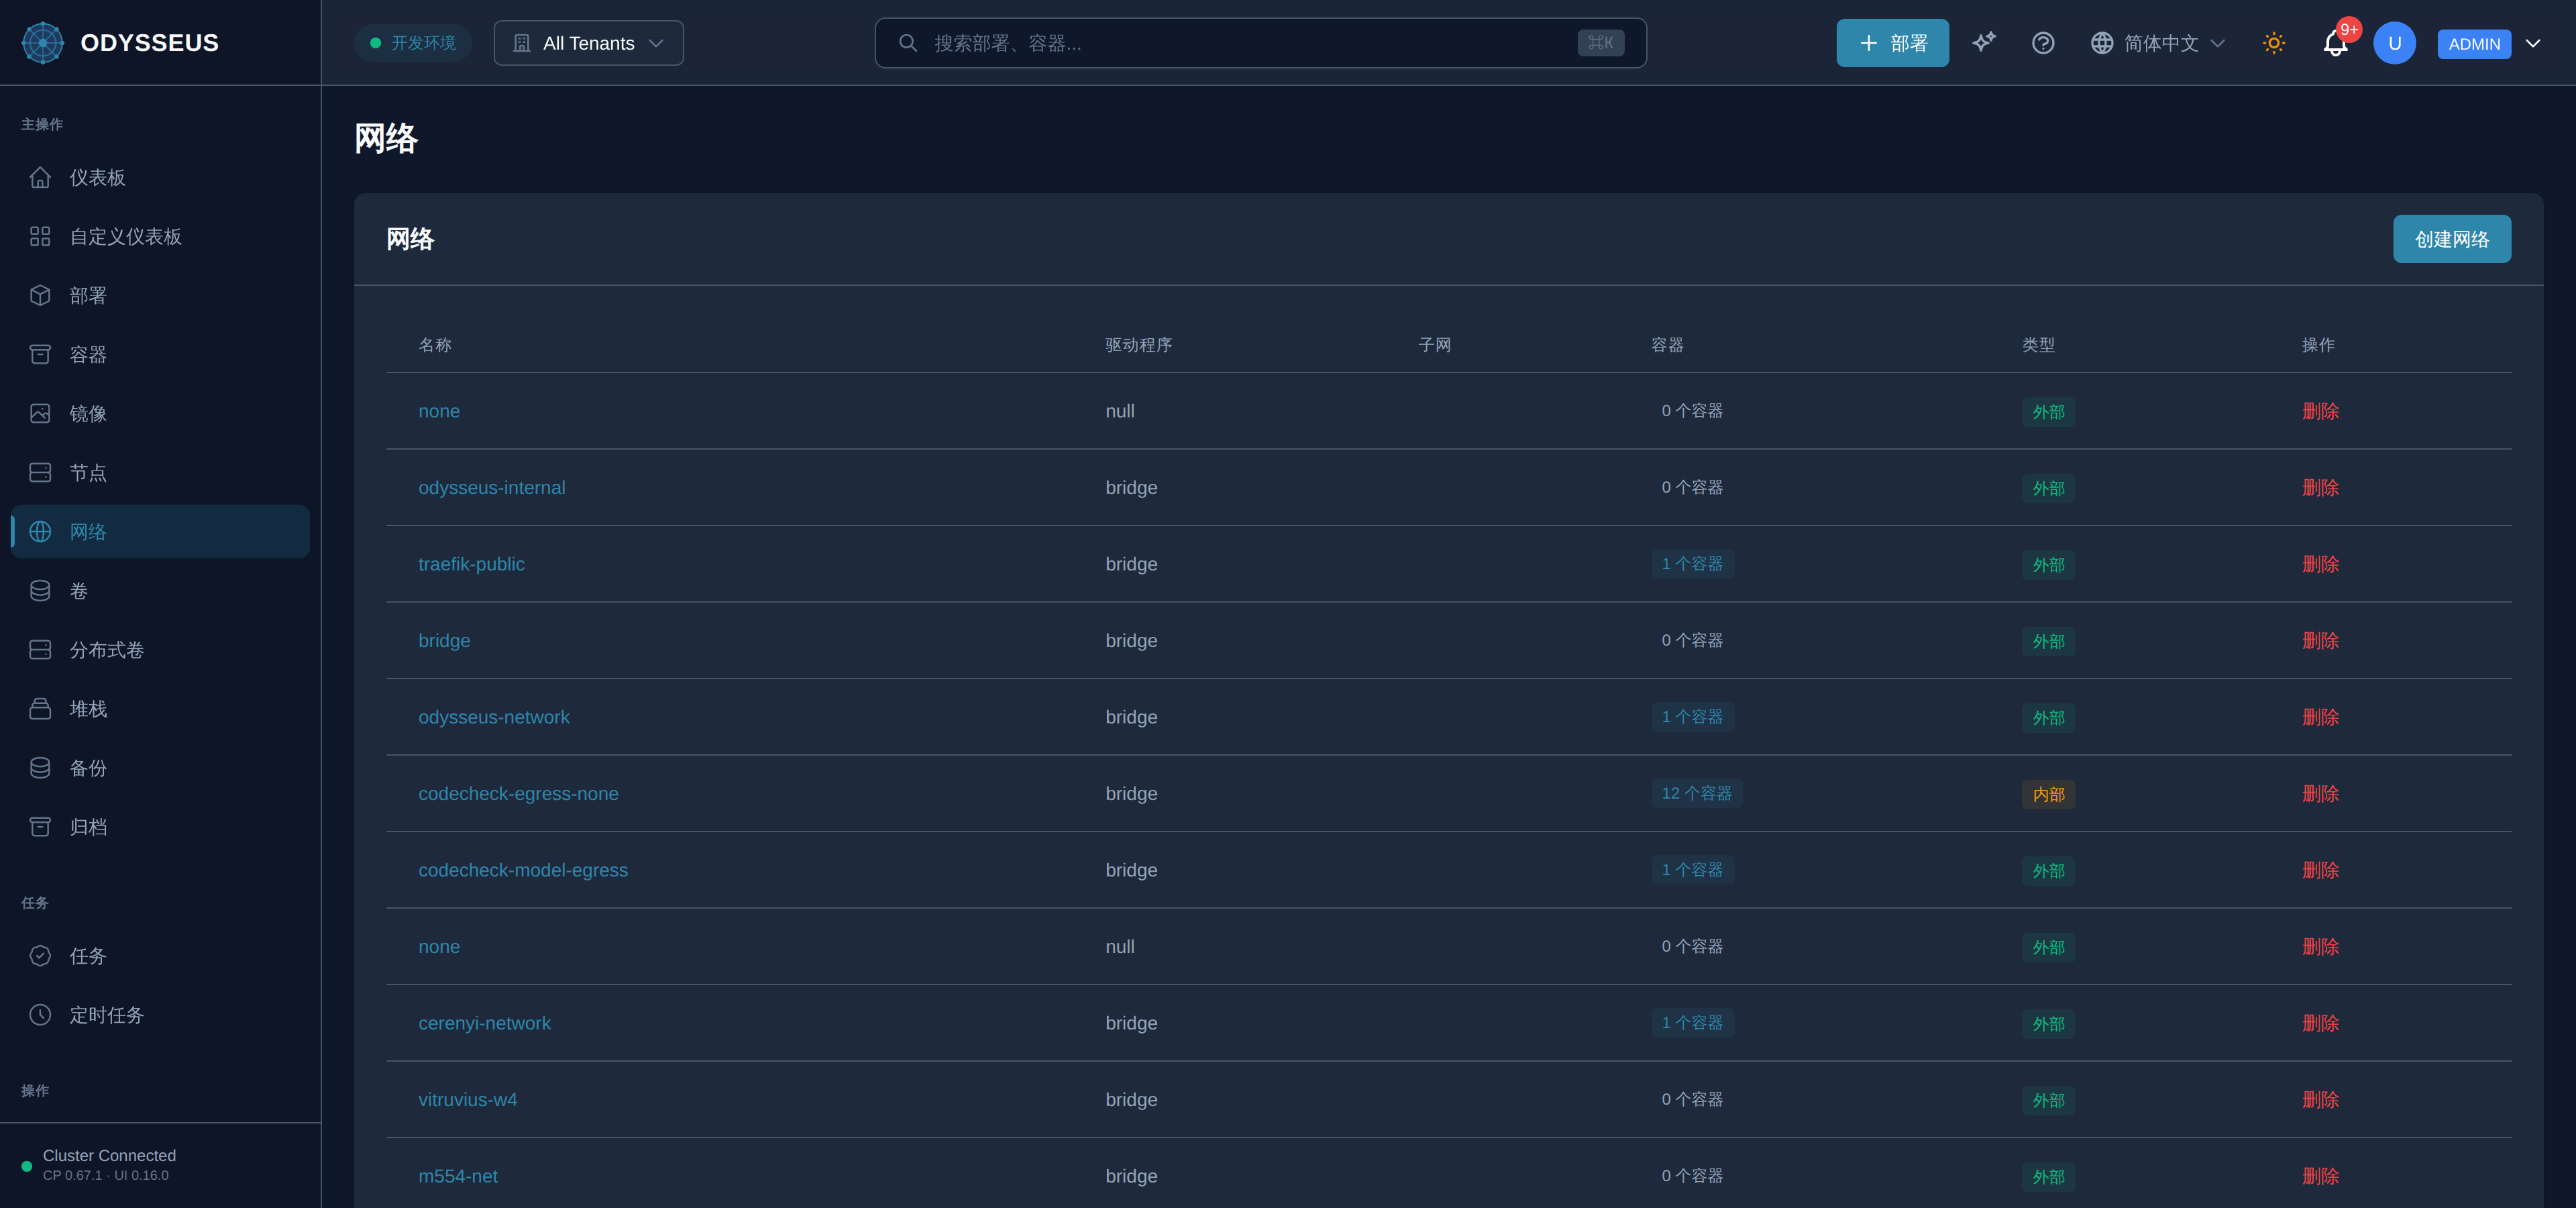
Task: Open the codecheck-egress-none network link
Action: [518, 794]
